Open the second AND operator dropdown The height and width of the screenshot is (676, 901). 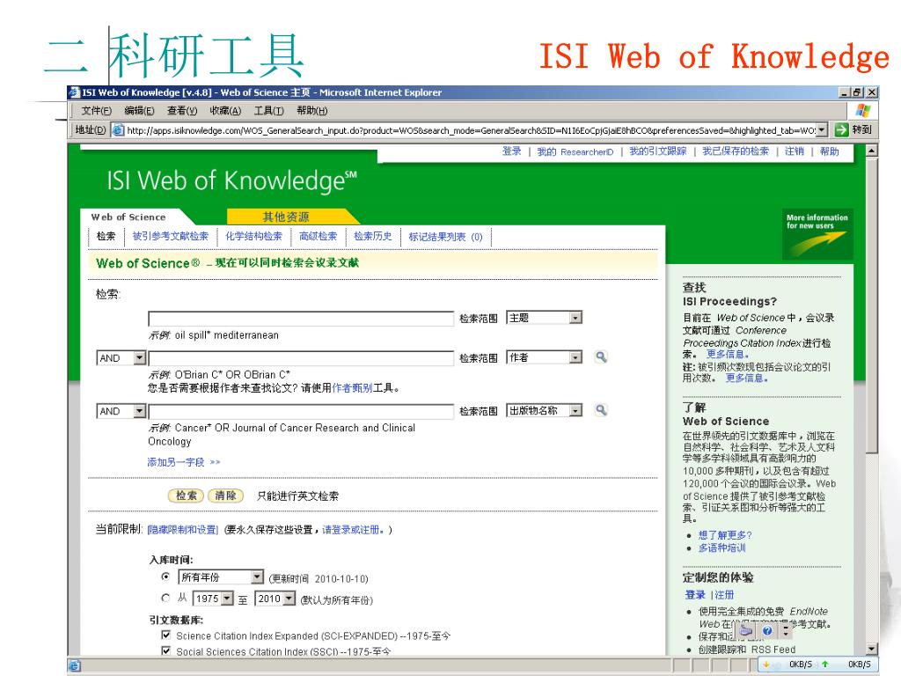(121, 411)
